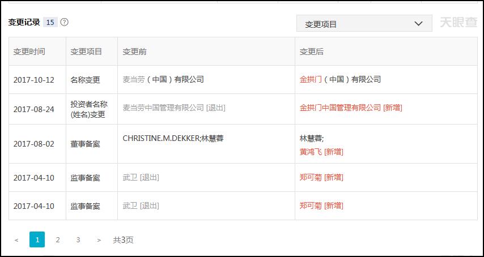Image resolution: width=484 pixels, height=257 pixels.
Task: Open 金拱门中国管理有限公司 link
Action: pos(340,108)
